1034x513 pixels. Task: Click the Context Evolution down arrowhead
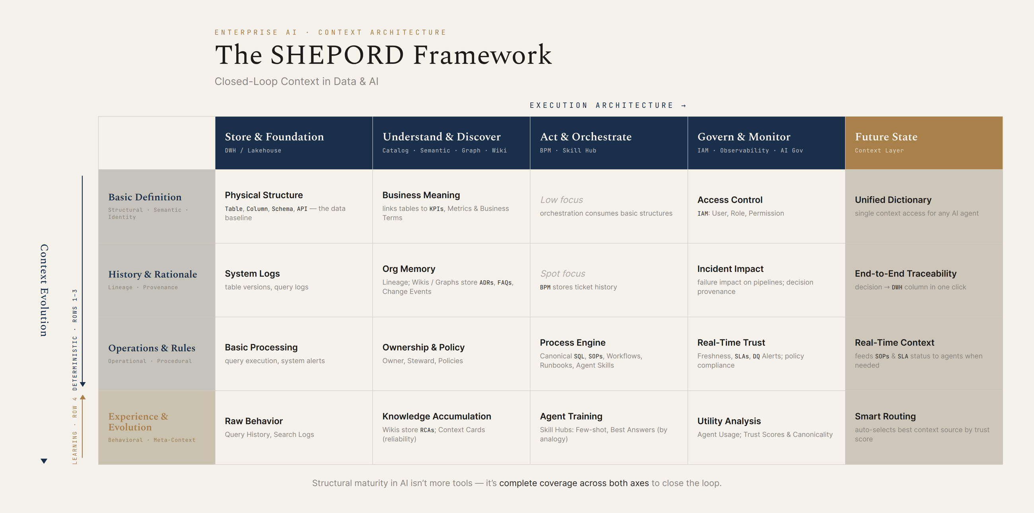[x=44, y=461]
